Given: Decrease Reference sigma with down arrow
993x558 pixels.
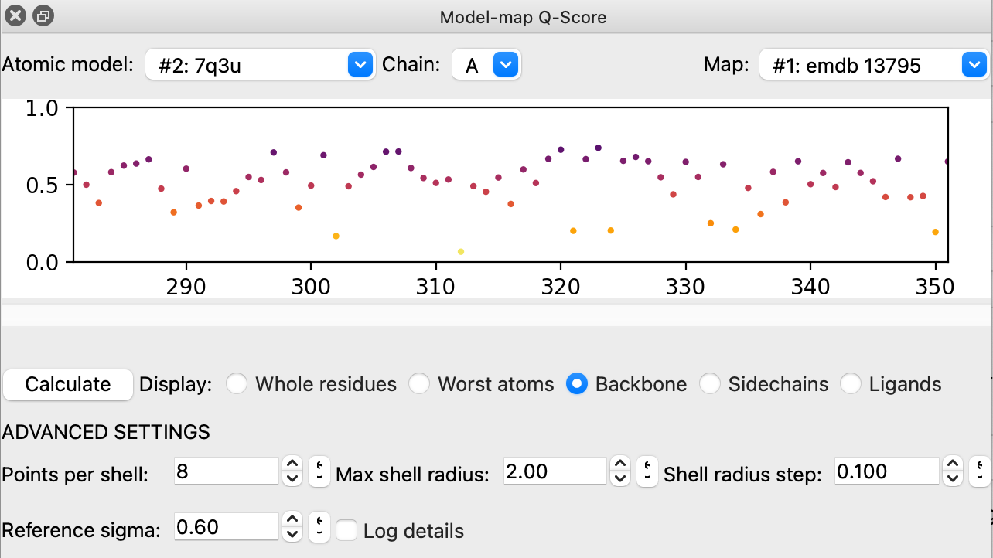Looking at the screenshot, I should tap(292, 534).
